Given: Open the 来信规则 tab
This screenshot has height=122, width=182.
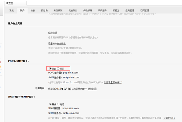Looking at the screenshot, I should click(58, 10).
